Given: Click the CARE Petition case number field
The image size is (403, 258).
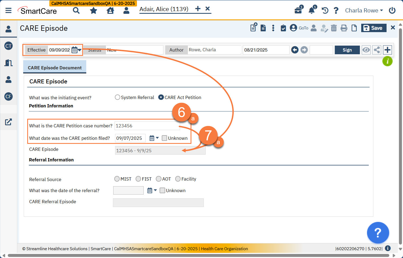Looking at the screenshot, I should 147,126.
